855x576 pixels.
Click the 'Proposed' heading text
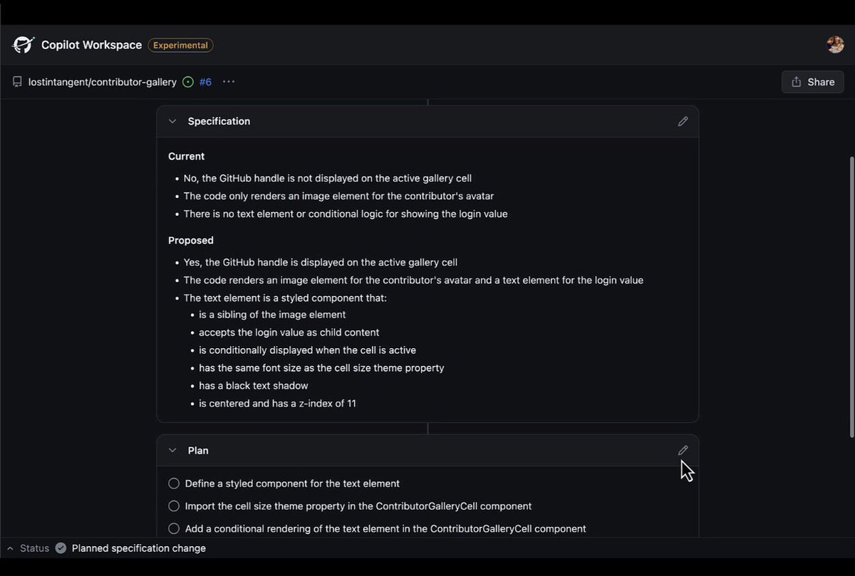(x=191, y=241)
